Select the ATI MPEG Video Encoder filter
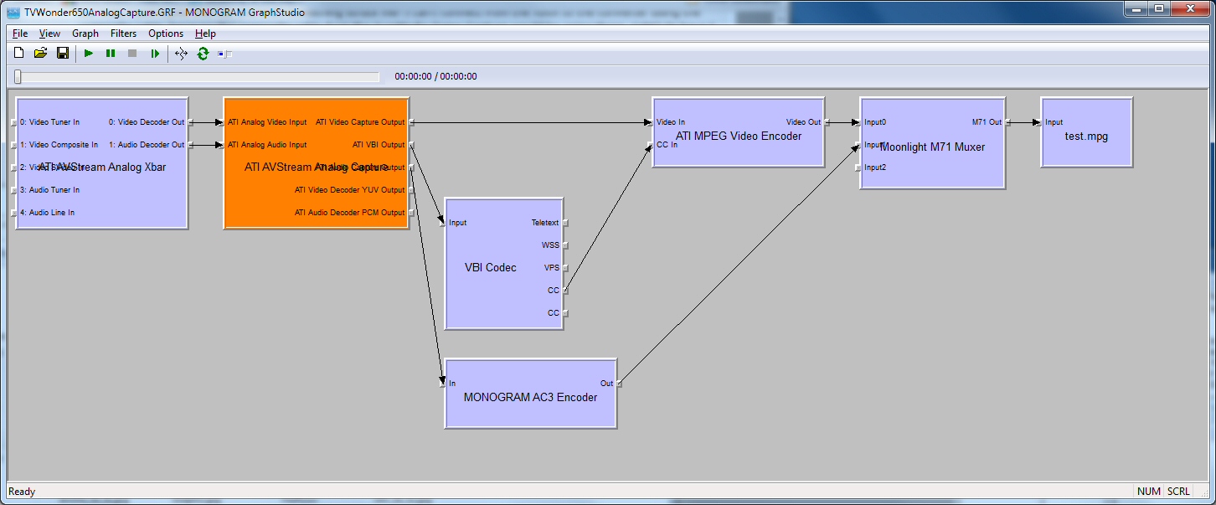1216x505 pixels. (738, 131)
